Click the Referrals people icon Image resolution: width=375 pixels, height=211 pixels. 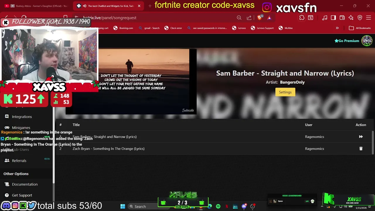(x=7, y=161)
